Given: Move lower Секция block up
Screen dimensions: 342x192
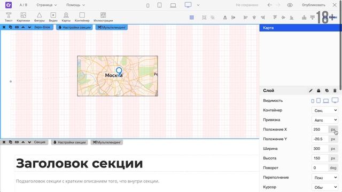Looking at the screenshot, I should (23, 142).
